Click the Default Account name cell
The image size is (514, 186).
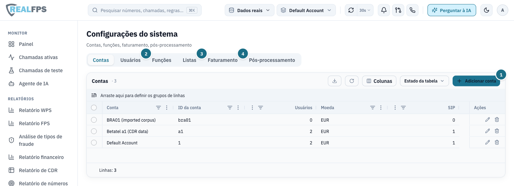point(122,143)
